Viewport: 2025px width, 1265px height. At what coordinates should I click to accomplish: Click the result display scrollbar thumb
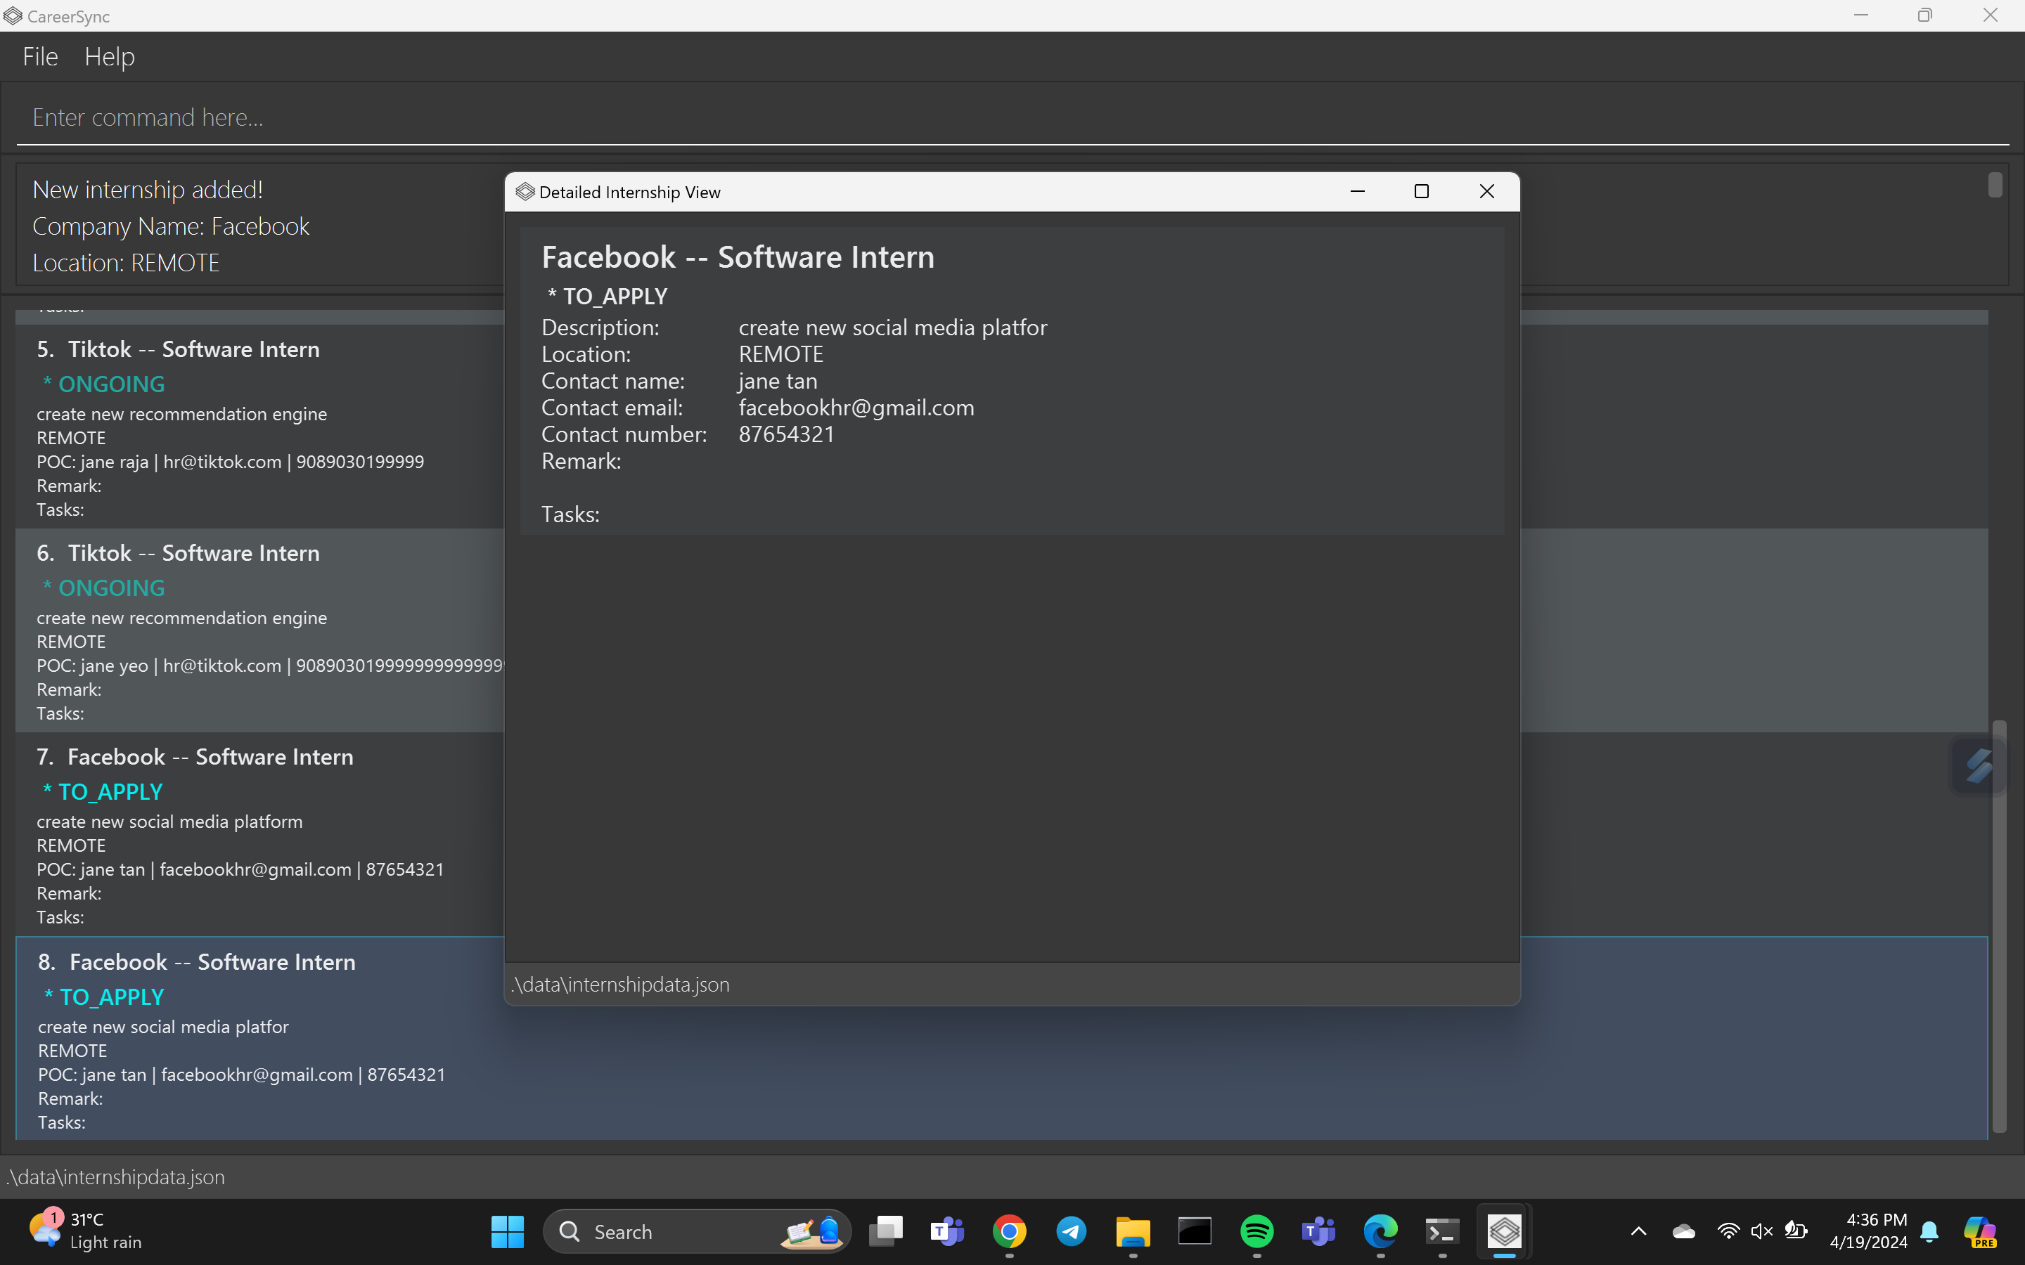[x=1995, y=185]
